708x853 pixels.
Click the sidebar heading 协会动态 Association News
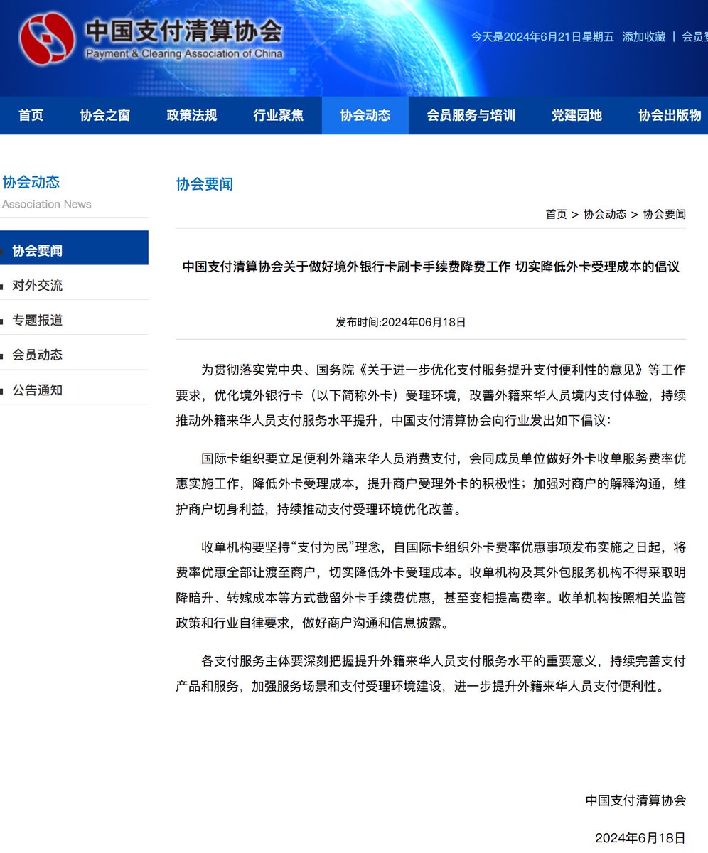pyautogui.click(x=47, y=192)
